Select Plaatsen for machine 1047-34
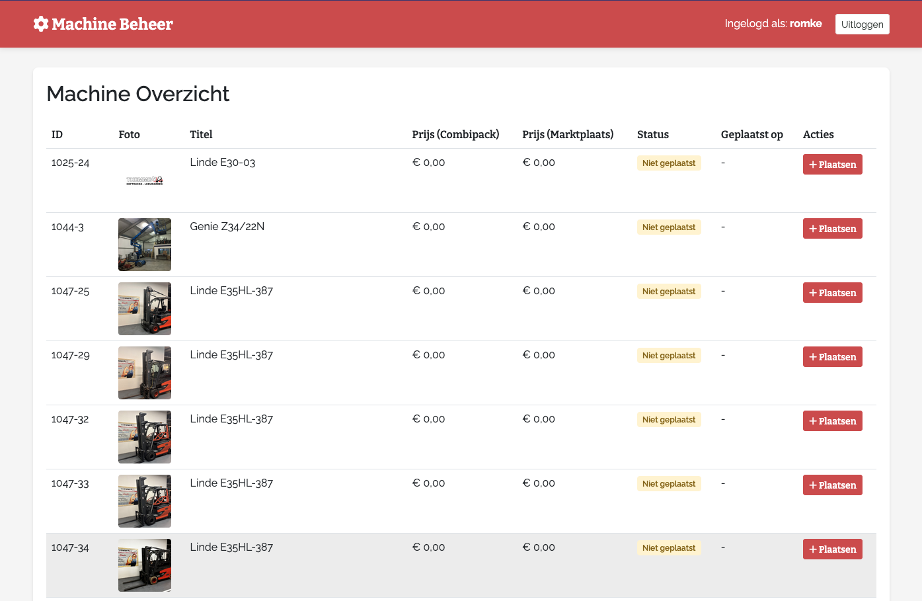 tap(832, 549)
